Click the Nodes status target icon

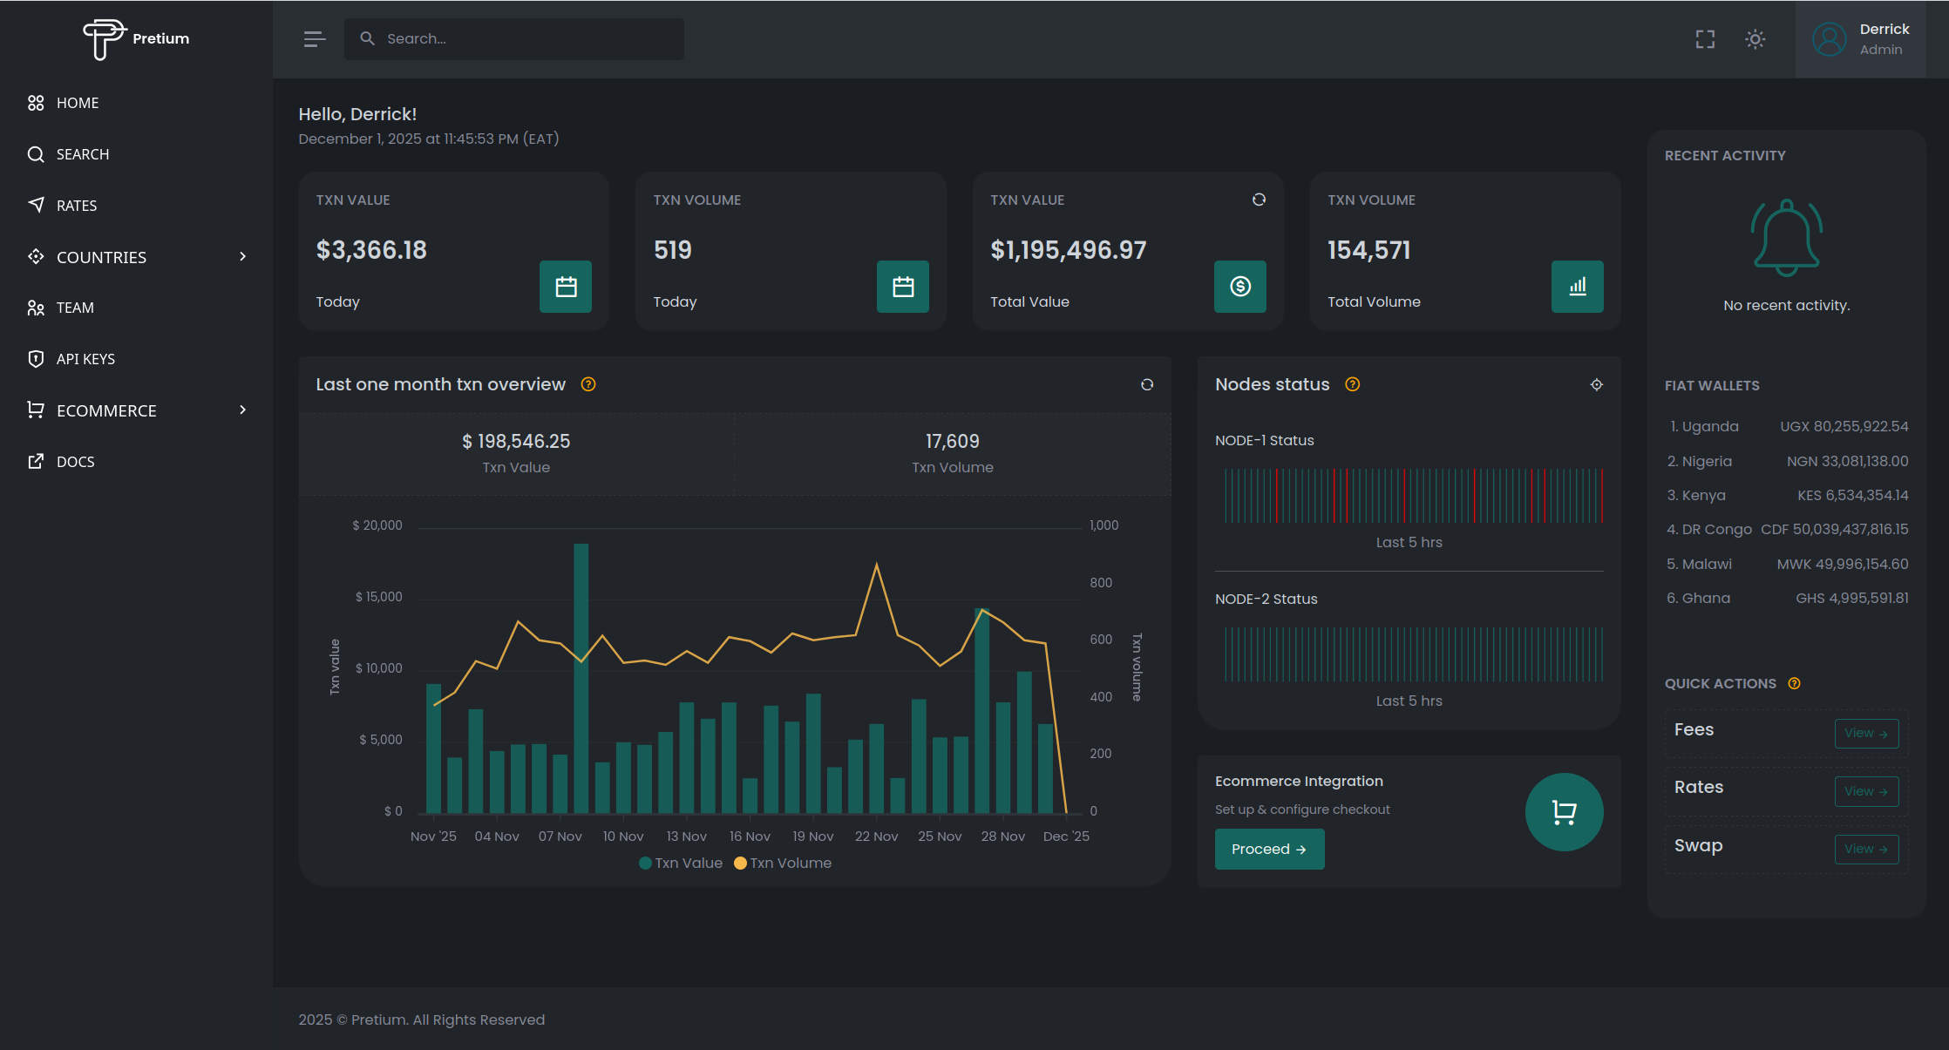(x=1596, y=384)
